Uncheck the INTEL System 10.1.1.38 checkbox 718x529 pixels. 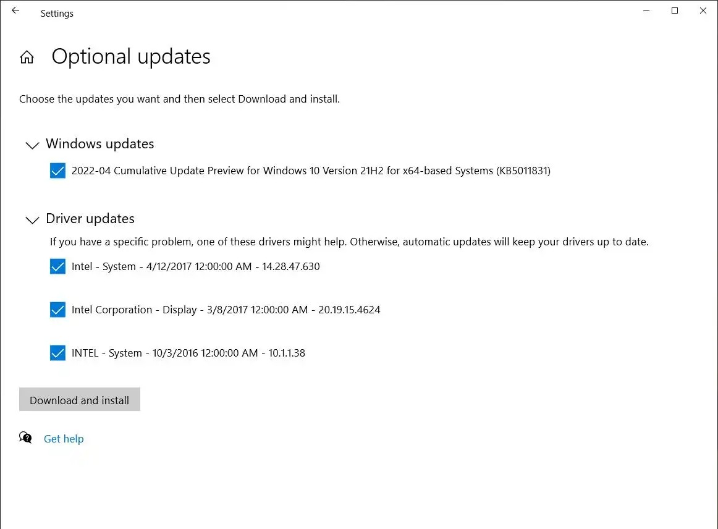[57, 353]
